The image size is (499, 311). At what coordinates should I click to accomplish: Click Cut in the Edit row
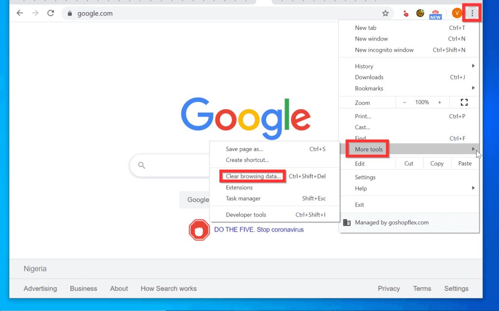tap(409, 163)
